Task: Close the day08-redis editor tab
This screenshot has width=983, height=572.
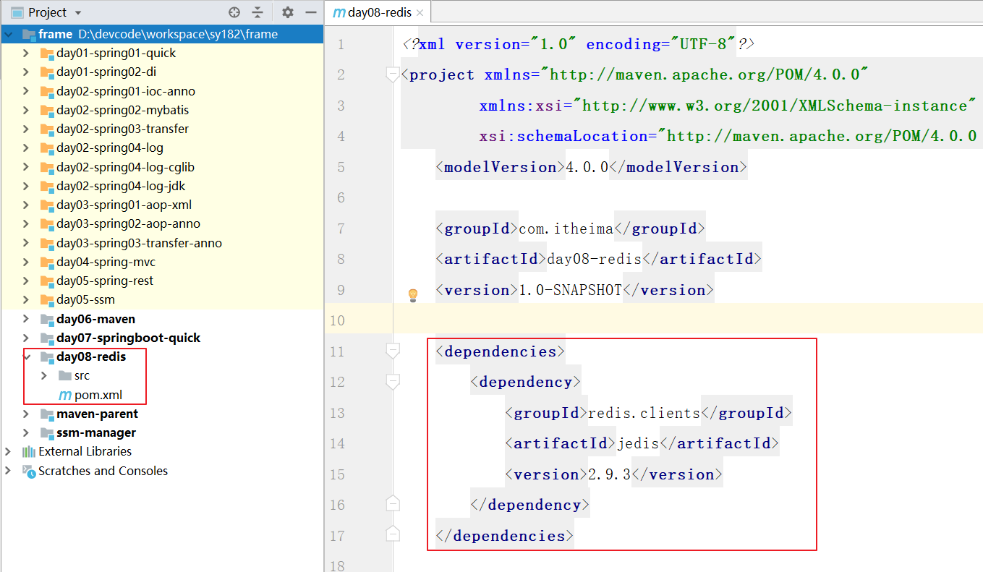Action: (420, 12)
